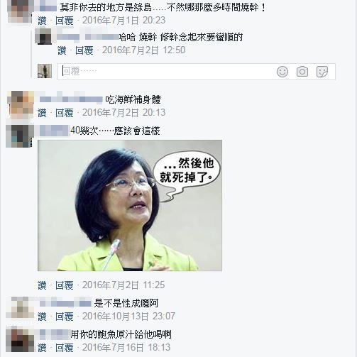Reply to the comment from 2016年10月13日
The height and width of the screenshot is (357, 357).
65,317
